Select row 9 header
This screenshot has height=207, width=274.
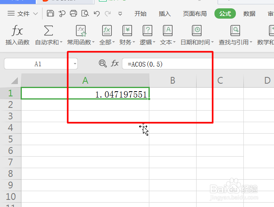[10, 185]
